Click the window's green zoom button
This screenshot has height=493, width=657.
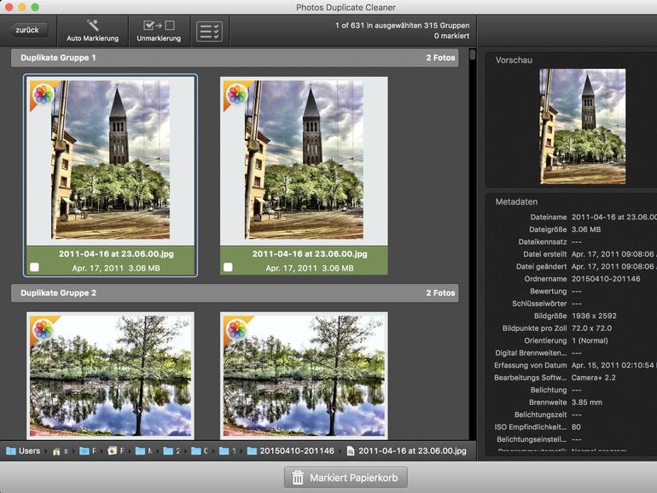point(35,7)
